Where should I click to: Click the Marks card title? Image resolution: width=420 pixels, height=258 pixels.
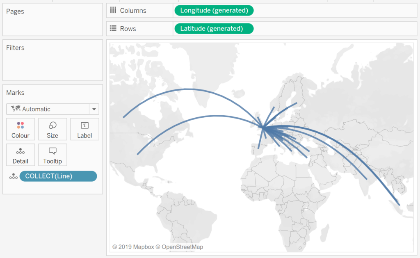[15, 93]
